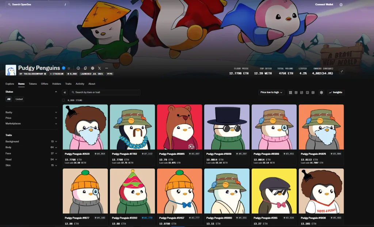This screenshot has width=374, height=227.
Task: Click rarity rank #3,497 badge
Action: [x=194, y=154]
